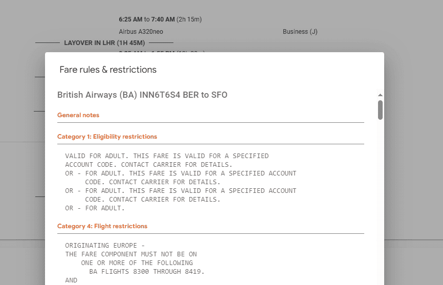Click 'Category 1: Eligibility restrictions' heading
Image resolution: width=443 pixels, height=285 pixels.
coord(107,137)
